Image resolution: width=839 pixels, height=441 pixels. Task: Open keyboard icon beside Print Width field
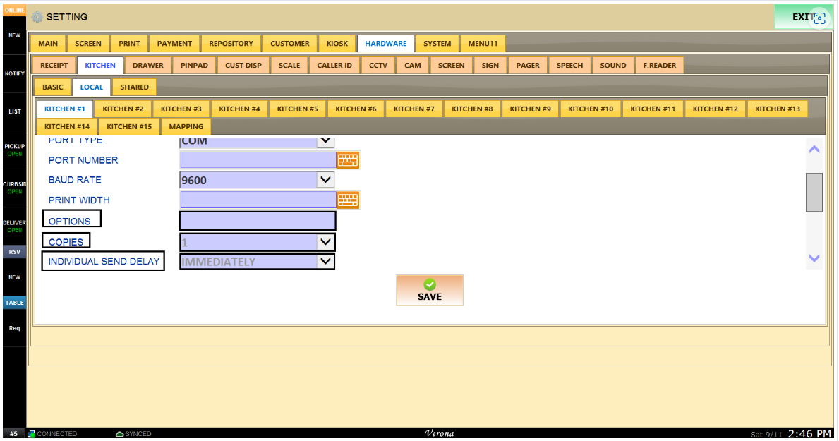pos(348,200)
